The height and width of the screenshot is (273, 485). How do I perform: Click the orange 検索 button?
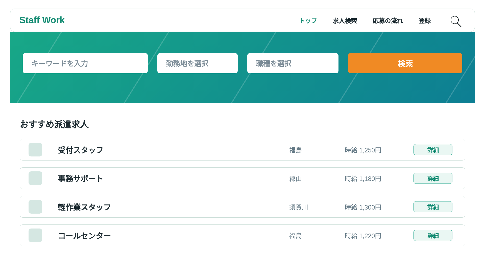pyautogui.click(x=405, y=63)
